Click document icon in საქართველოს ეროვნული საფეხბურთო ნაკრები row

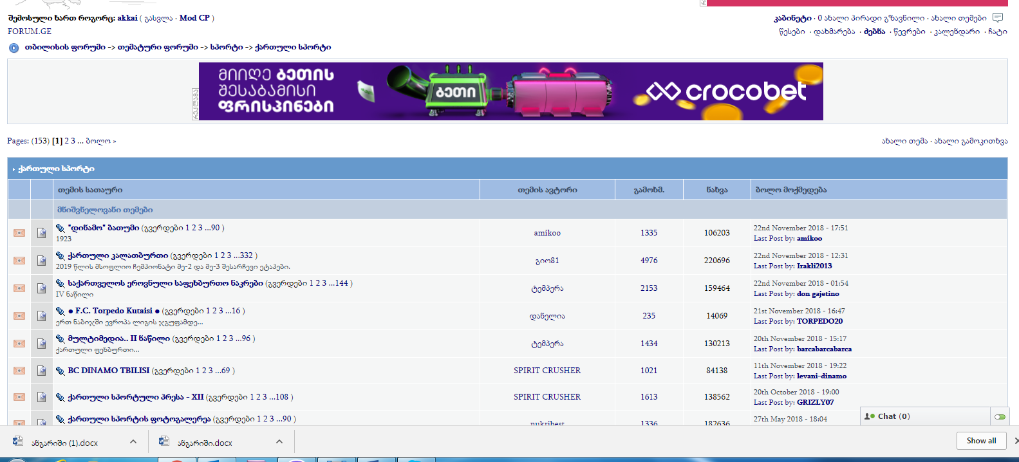click(42, 288)
